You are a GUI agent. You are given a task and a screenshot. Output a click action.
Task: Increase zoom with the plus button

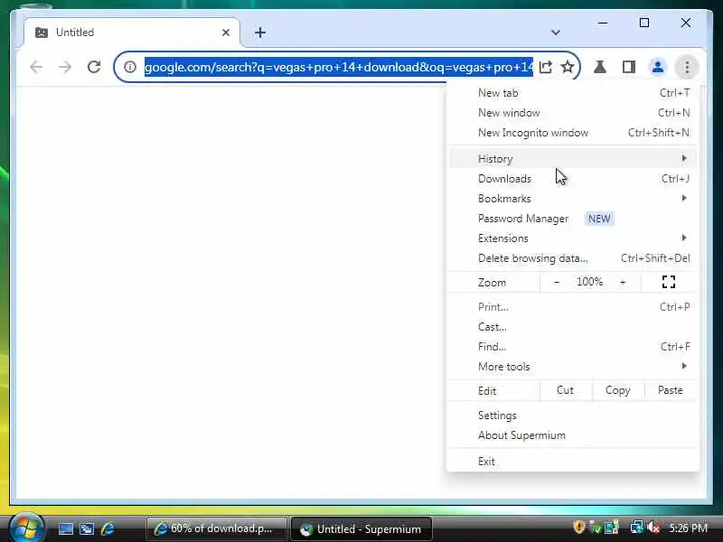(x=623, y=282)
